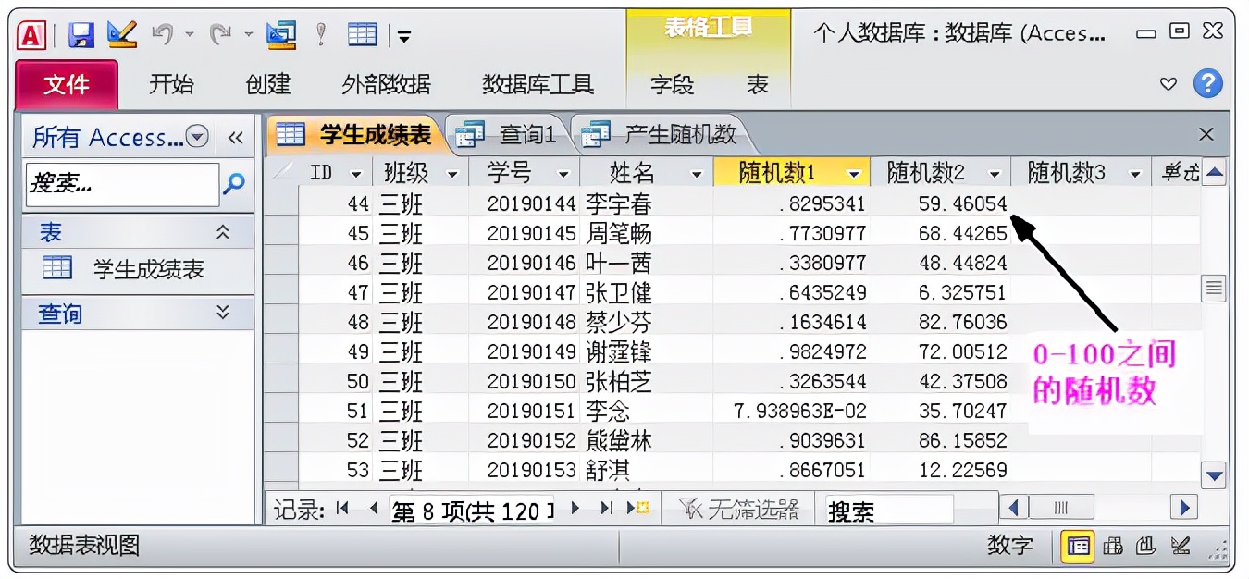Click the Datasheet View icon in status bar
The width and height of the screenshot is (1249, 579).
[x=1077, y=546]
